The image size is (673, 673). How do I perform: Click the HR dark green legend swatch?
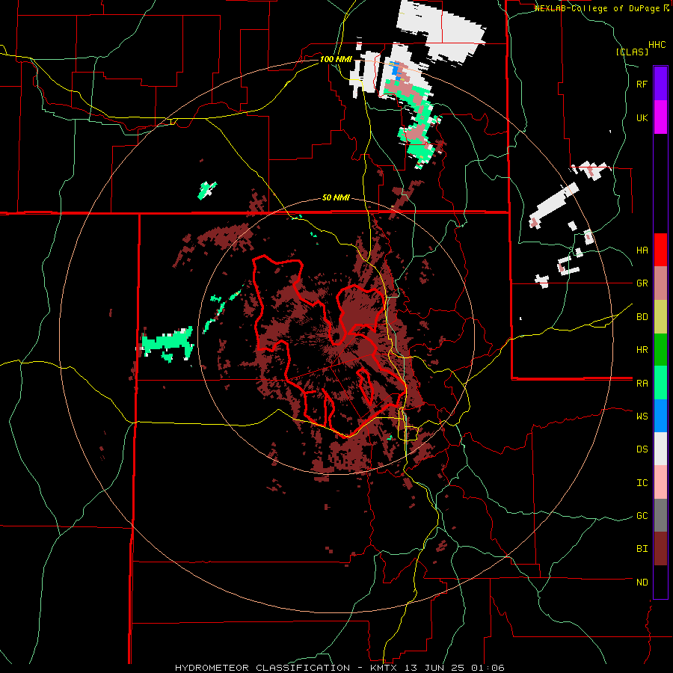[x=660, y=349]
